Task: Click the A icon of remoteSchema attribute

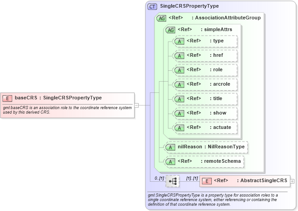Action: (x=170, y=161)
